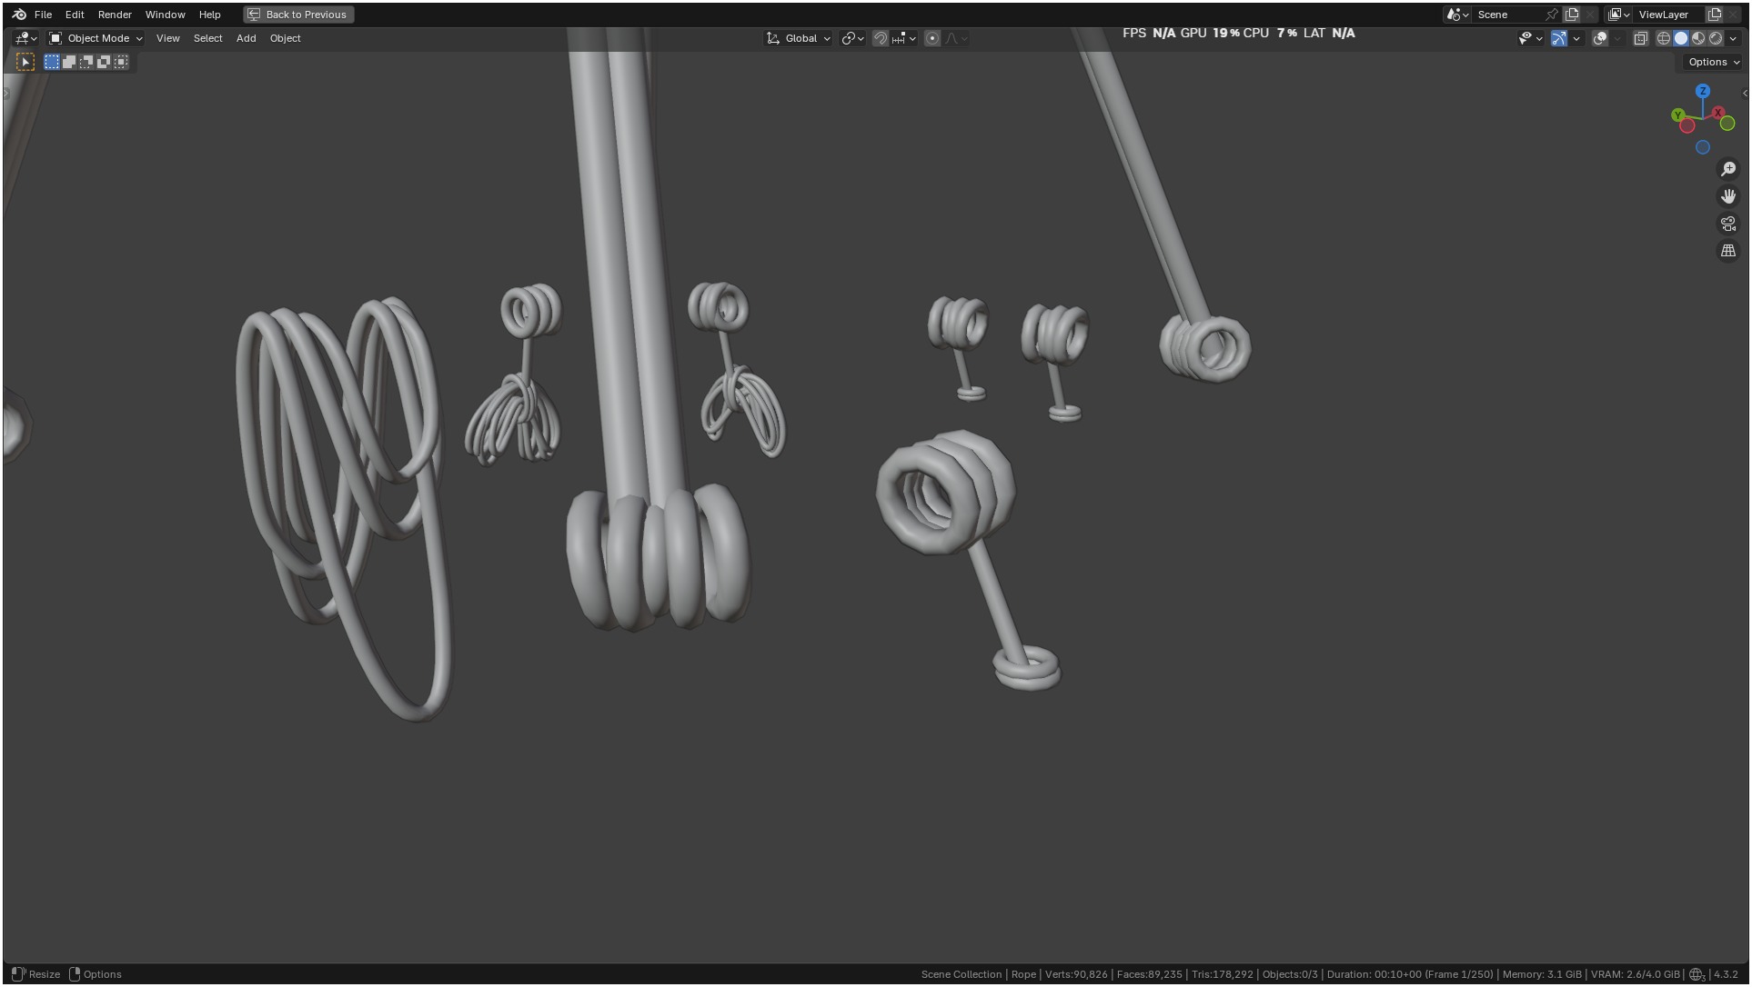1752x987 pixels.
Task: Toggle show gizmos button
Action: [x=1559, y=38]
